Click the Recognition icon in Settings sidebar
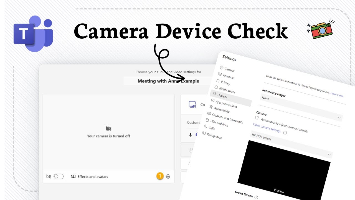Image resolution: width=355 pixels, height=200 pixels. 204,133
